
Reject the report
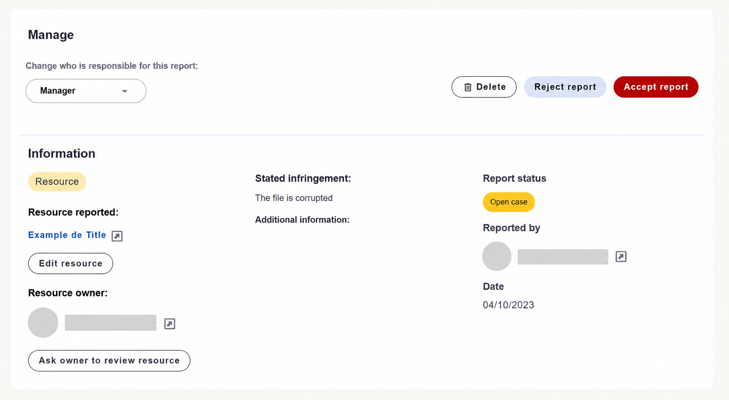coord(565,87)
